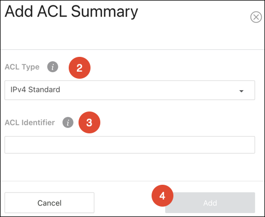Close the Add ACL Summary dialog

click(256, 17)
